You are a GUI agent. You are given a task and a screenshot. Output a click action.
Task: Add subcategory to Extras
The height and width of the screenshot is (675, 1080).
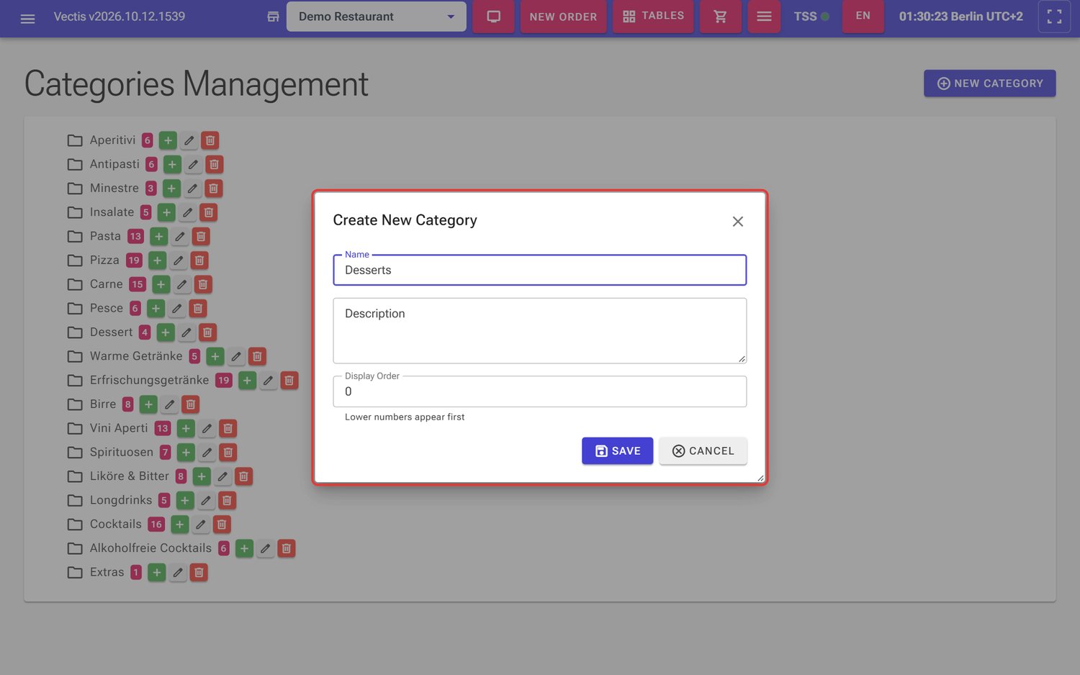pyautogui.click(x=157, y=572)
